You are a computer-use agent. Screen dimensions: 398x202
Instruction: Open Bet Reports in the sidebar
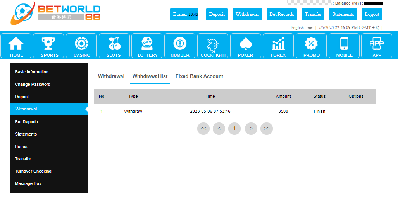[26, 122]
